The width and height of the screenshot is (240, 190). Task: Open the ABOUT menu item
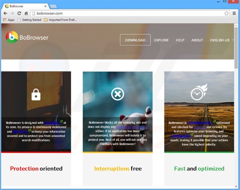197,40
